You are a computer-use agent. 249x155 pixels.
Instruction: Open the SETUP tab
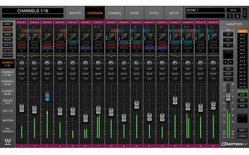(x=174, y=13)
